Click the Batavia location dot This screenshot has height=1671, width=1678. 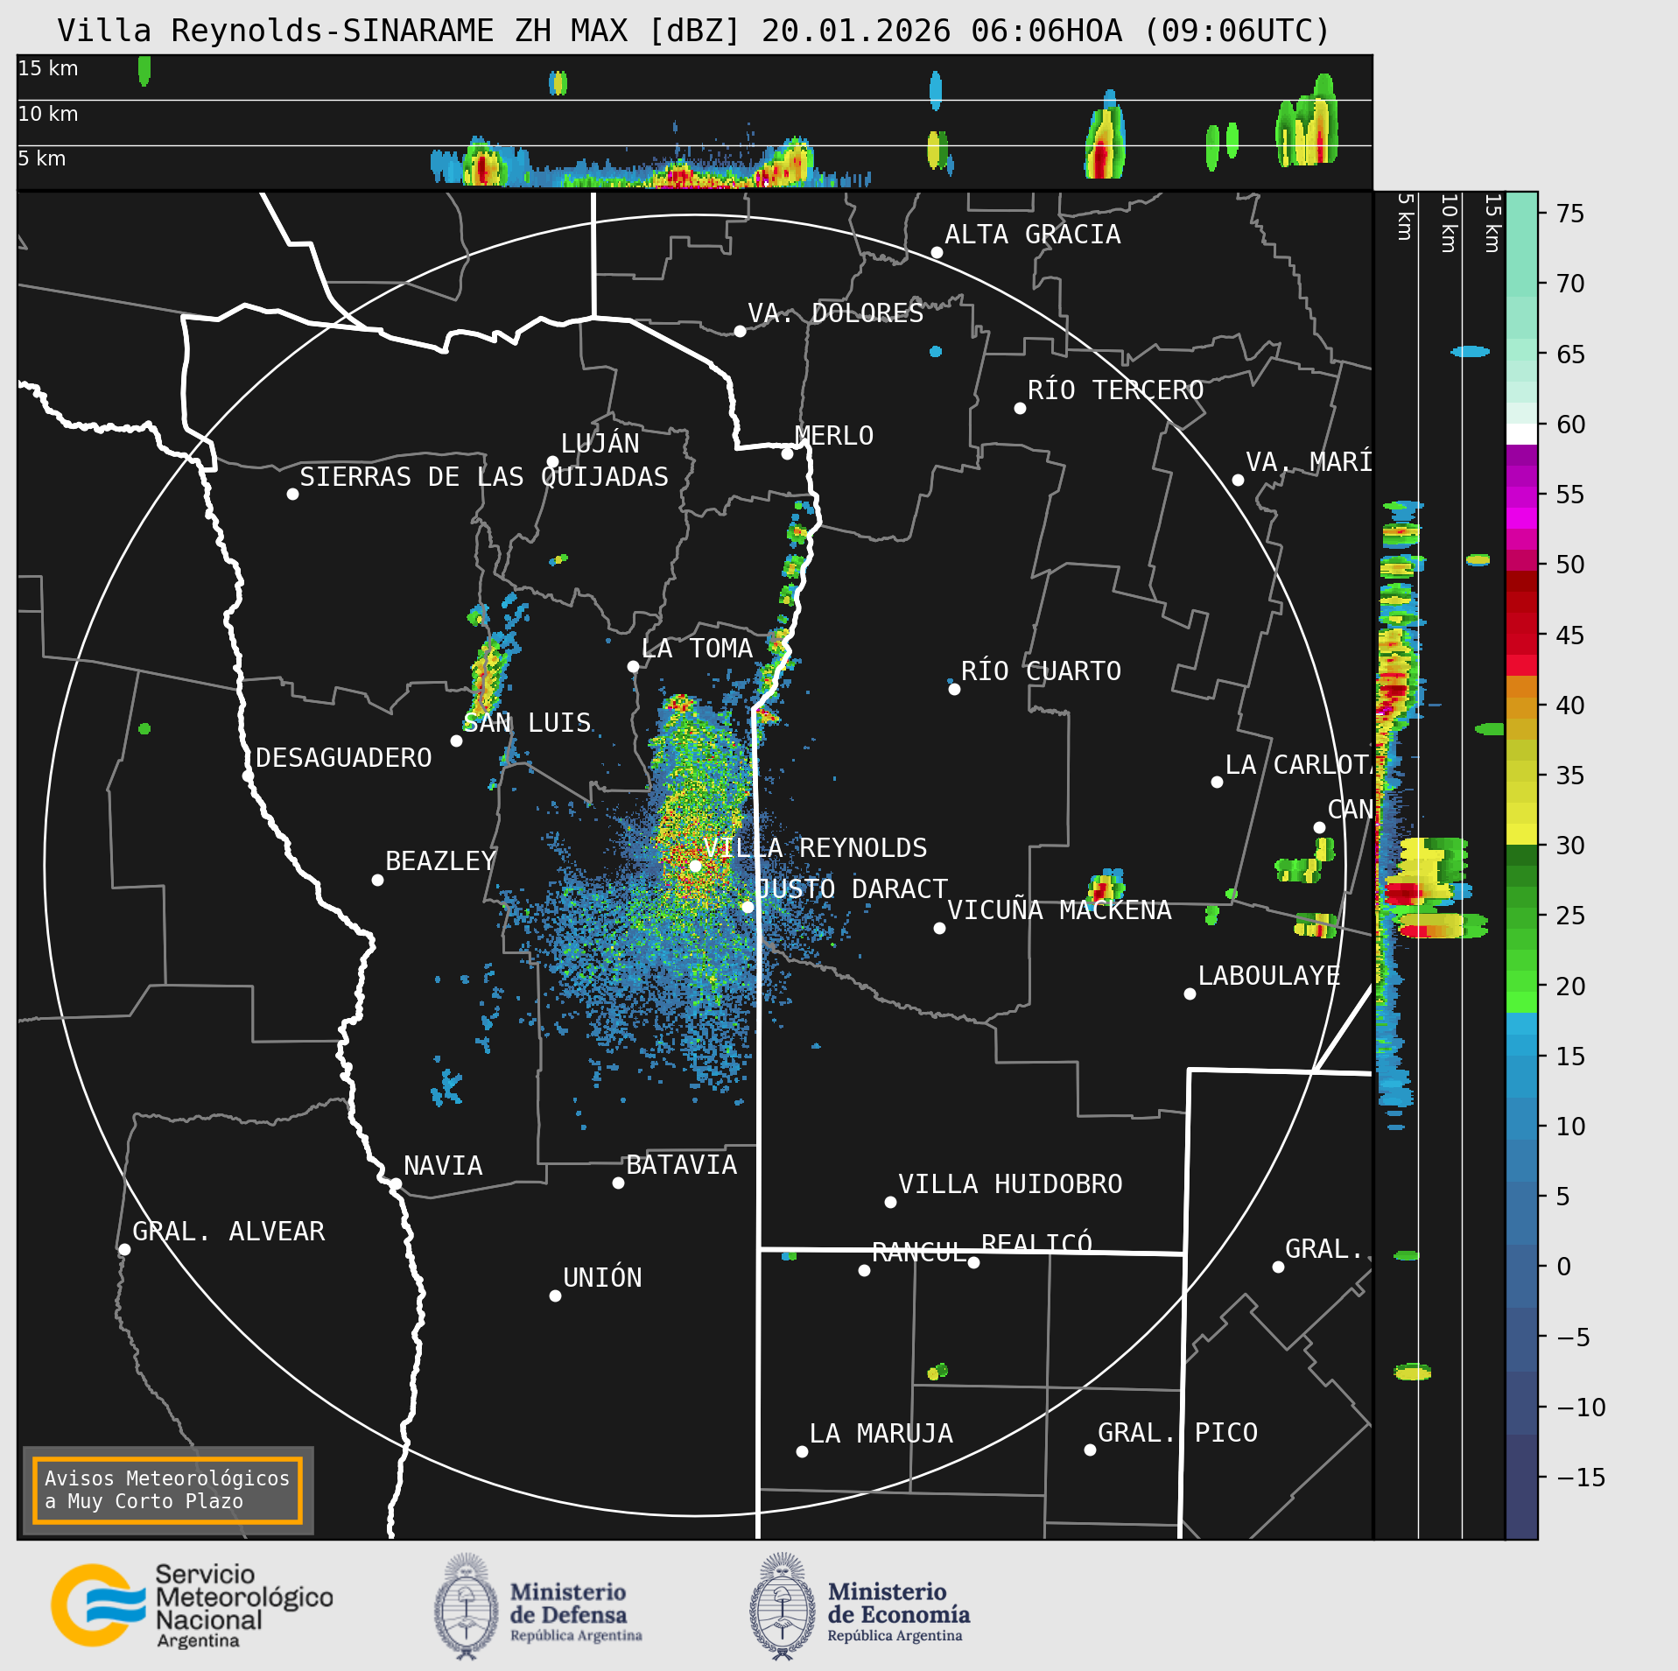[x=618, y=1183]
